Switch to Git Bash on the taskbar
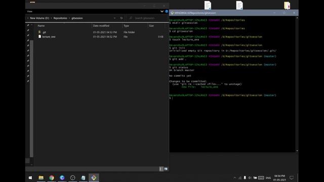Image resolution: width=324 pixels, height=182 pixels. tap(94, 177)
